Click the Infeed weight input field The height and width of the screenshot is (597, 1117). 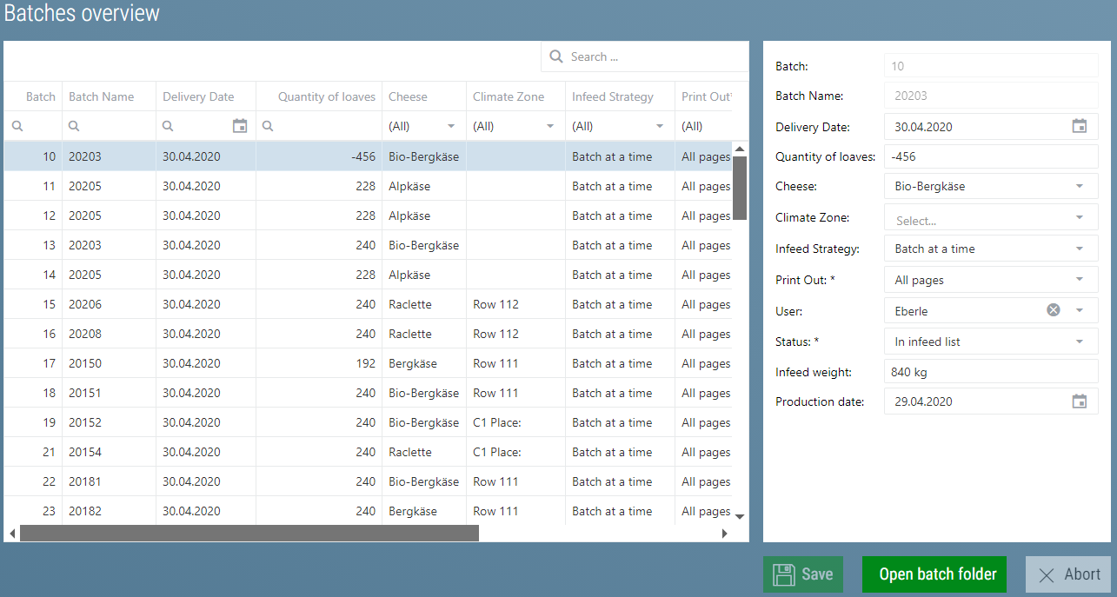991,371
